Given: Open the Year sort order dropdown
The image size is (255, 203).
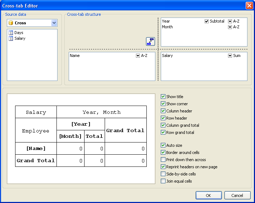Looking at the screenshot, I should [x=230, y=21].
